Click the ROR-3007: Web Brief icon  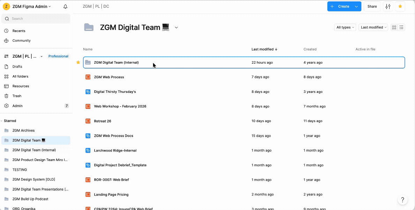click(88, 180)
